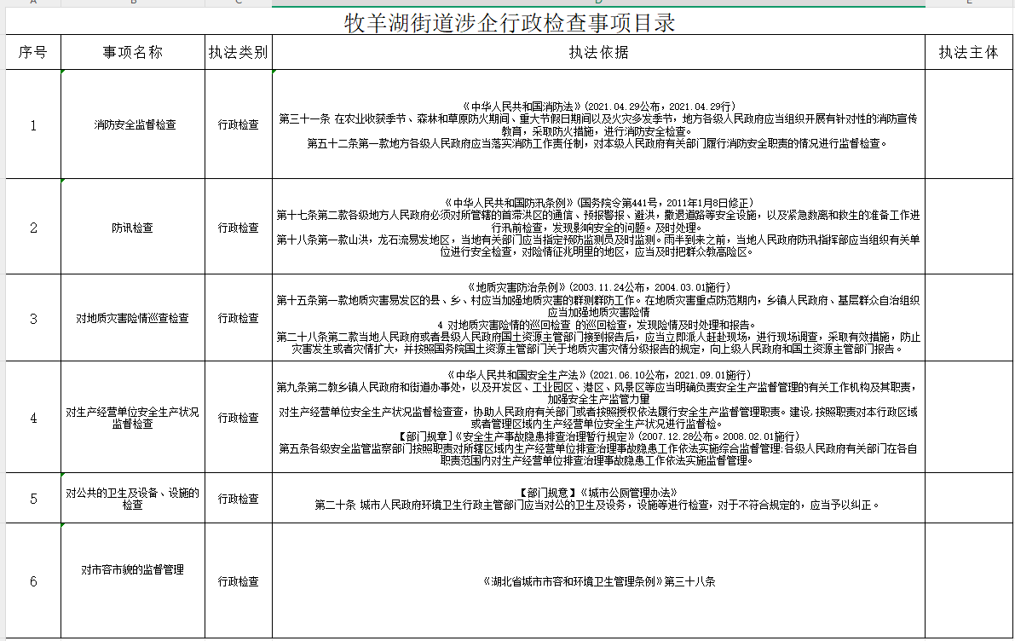Click the 湖北省城市市容和环境卫生管理条例 cell
This screenshot has height=641, width=1015.
click(597, 581)
